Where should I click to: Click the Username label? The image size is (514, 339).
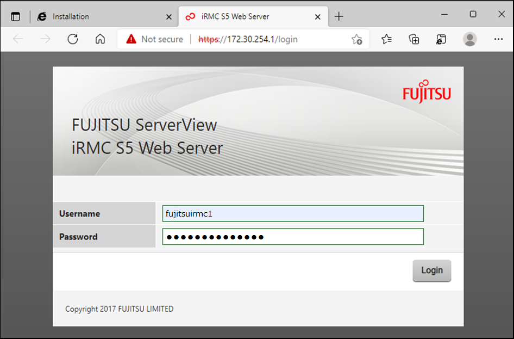[80, 214]
